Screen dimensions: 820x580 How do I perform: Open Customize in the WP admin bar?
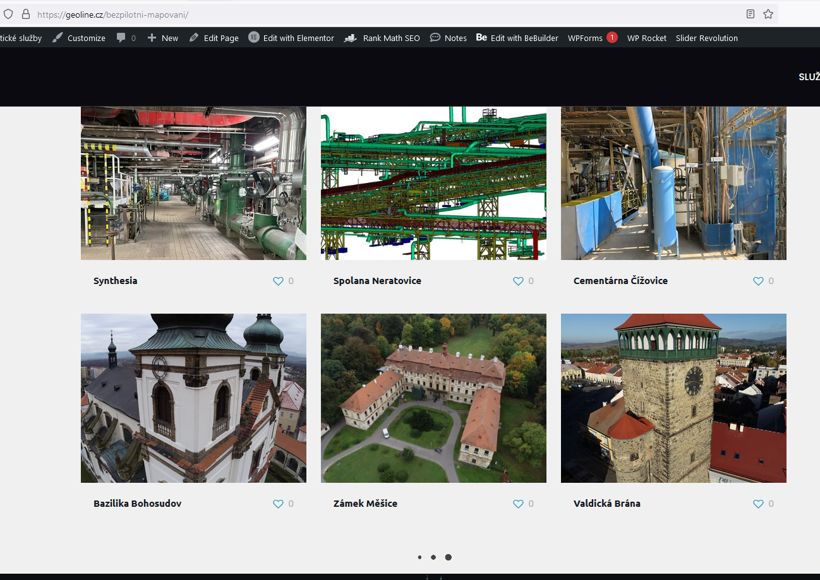pyautogui.click(x=79, y=38)
